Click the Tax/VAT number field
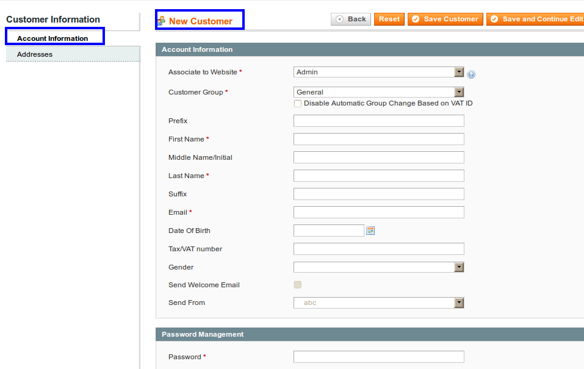Screen dimensions: 584x369 (378, 249)
